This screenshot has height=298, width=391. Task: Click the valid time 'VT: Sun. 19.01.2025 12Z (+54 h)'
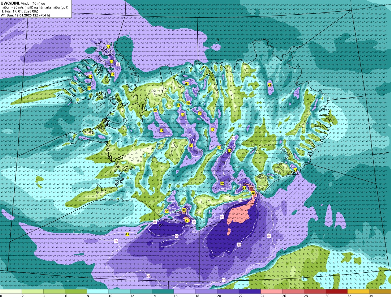pos(25,15)
